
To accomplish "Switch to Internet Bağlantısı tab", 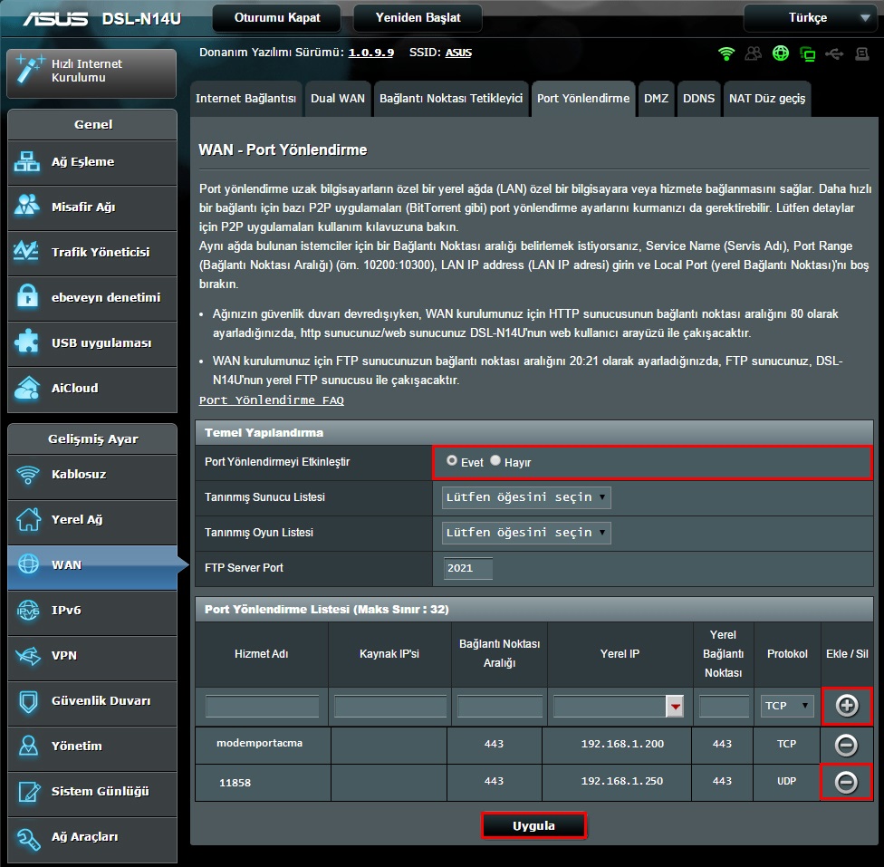I will (245, 99).
